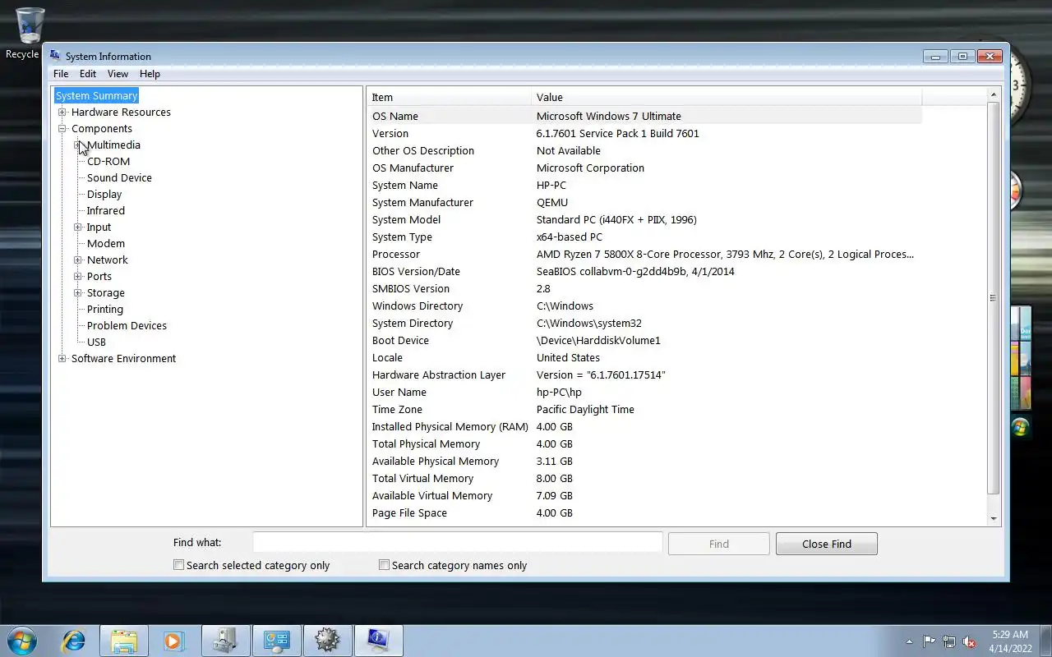Click into the 'Find what' text field
This screenshot has height=657, width=1052.
click(x=458, y=542)
